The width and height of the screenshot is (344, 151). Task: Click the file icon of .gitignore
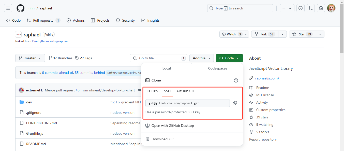point(22,113)
